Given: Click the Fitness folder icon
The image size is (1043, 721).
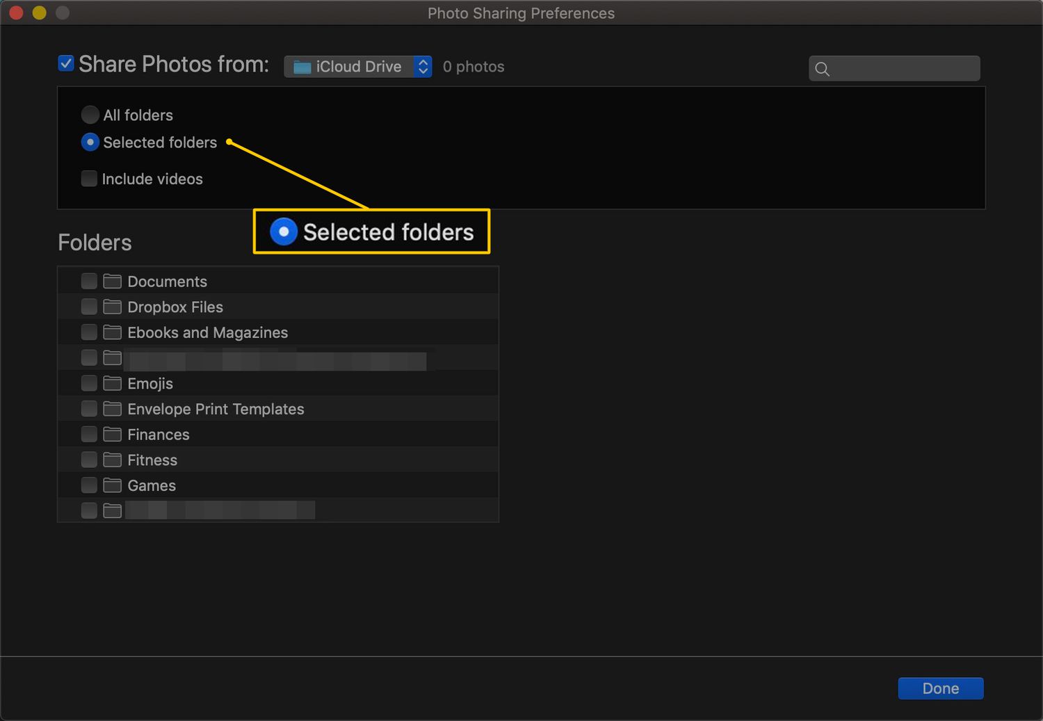Looking at the screenshot, I should tap(112, 460).
